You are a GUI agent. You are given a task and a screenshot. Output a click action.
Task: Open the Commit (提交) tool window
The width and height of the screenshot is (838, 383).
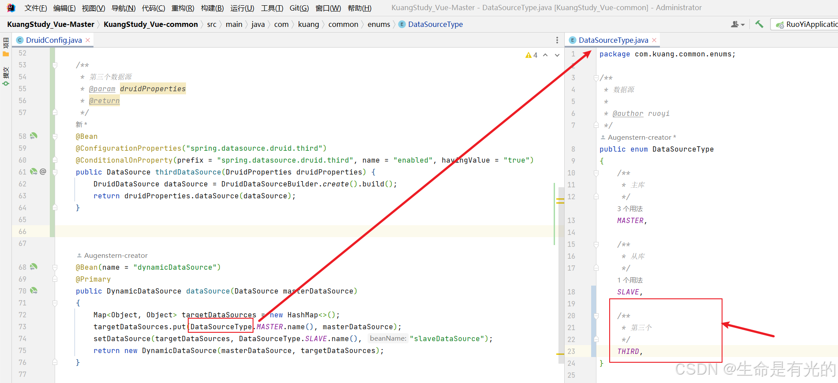pyautogui.click(x=6, y=76)
